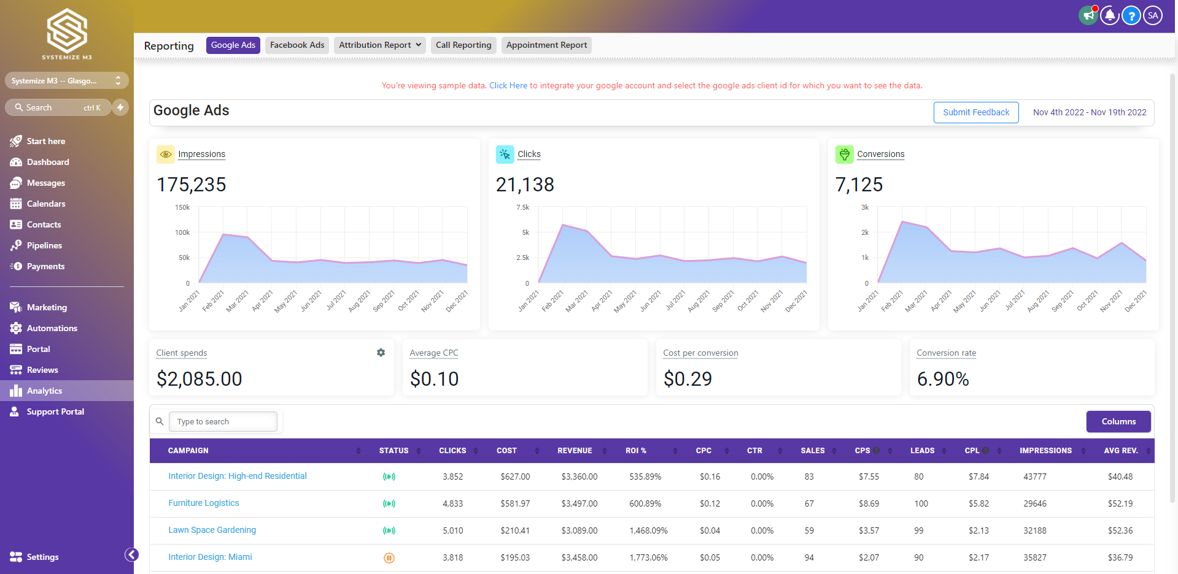The height and width of the screenshot is (574, 1178).
Task: Switch to the Facebook Ads tab
Action: pos(297,45)
